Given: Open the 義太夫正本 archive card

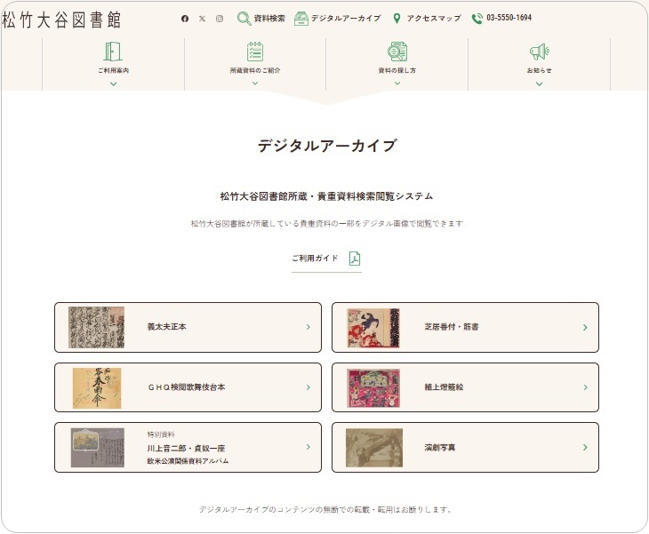Looking at the screenshot, I should pyautogui.click(x=188, y=327).
